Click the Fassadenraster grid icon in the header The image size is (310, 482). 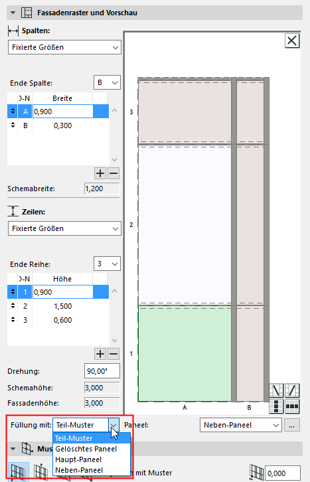(27, 13)
